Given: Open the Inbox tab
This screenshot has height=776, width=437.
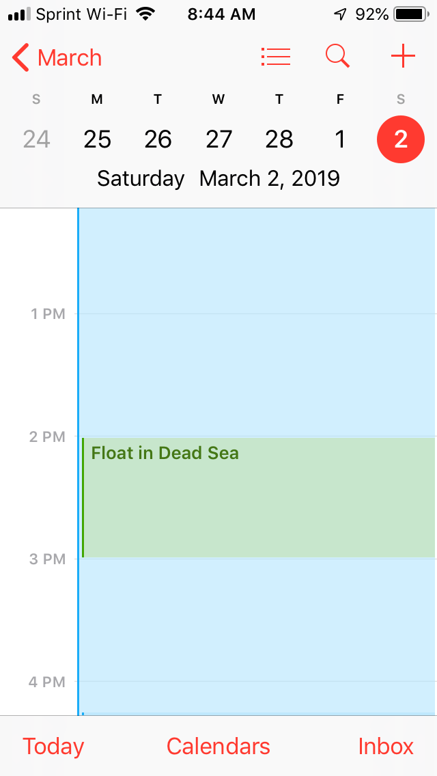Looking at the screenshot, I should 386,747.
